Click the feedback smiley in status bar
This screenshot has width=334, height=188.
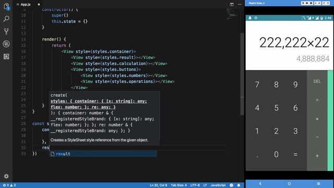(x=232, y=185)
